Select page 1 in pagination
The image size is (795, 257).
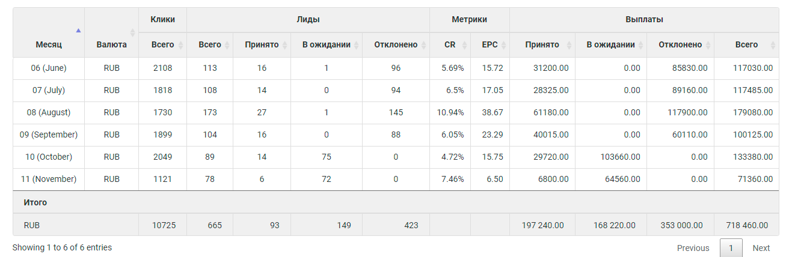(731, 248)
